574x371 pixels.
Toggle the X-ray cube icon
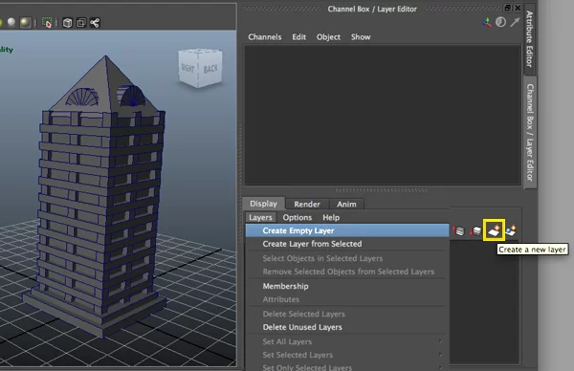[x=67, y=23]
